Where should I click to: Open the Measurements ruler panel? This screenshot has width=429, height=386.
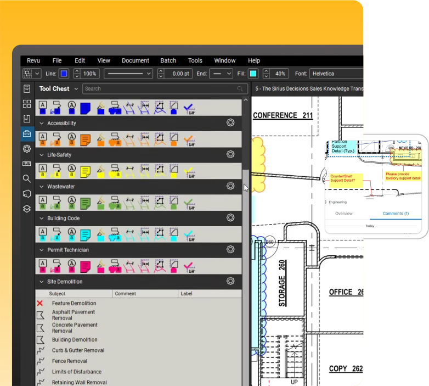pos(27,164)
